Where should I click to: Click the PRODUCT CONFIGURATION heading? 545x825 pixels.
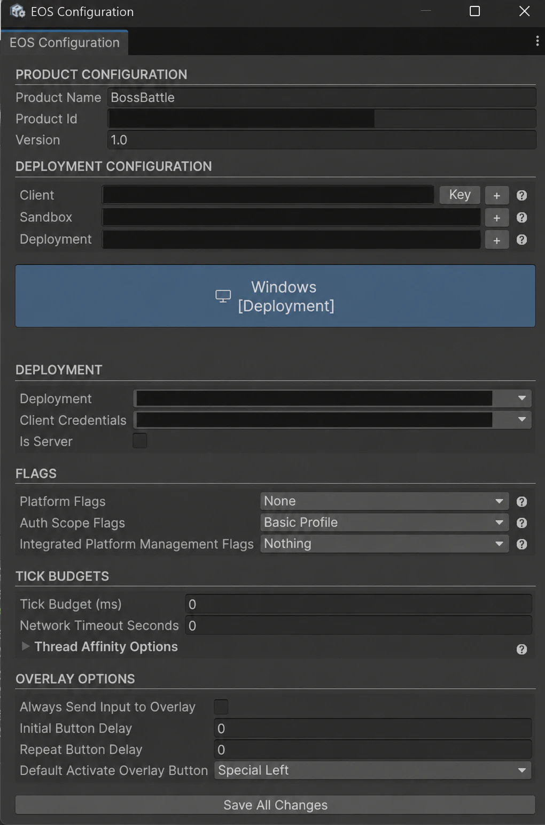[x=102, y=74]
